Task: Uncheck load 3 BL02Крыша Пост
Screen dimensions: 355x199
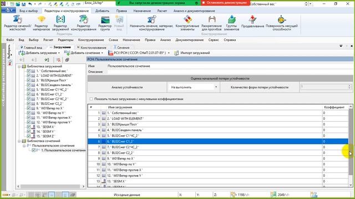Action: [28, 80]
